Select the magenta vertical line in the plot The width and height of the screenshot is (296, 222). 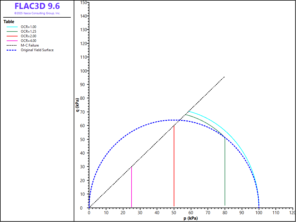(132, 188)
